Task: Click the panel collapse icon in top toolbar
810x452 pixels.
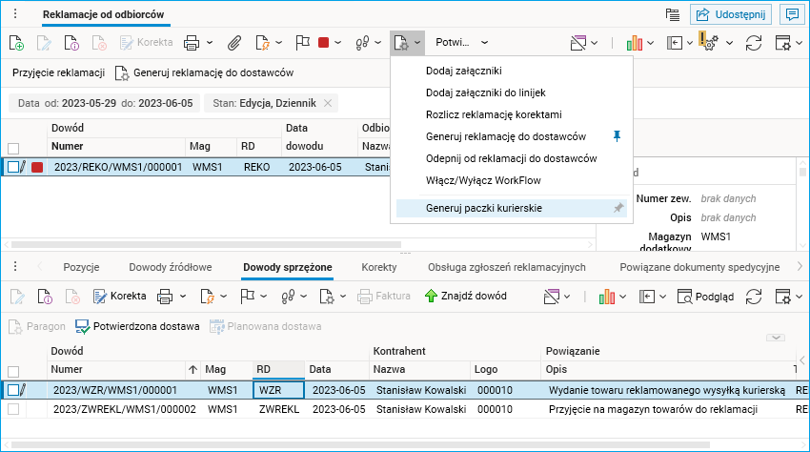Action: (x=675, y=43)
